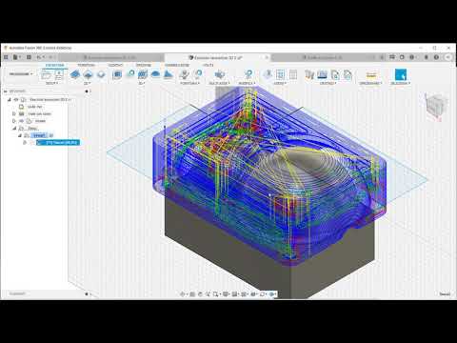Click the Save icon in top bar

click(29, 57)
